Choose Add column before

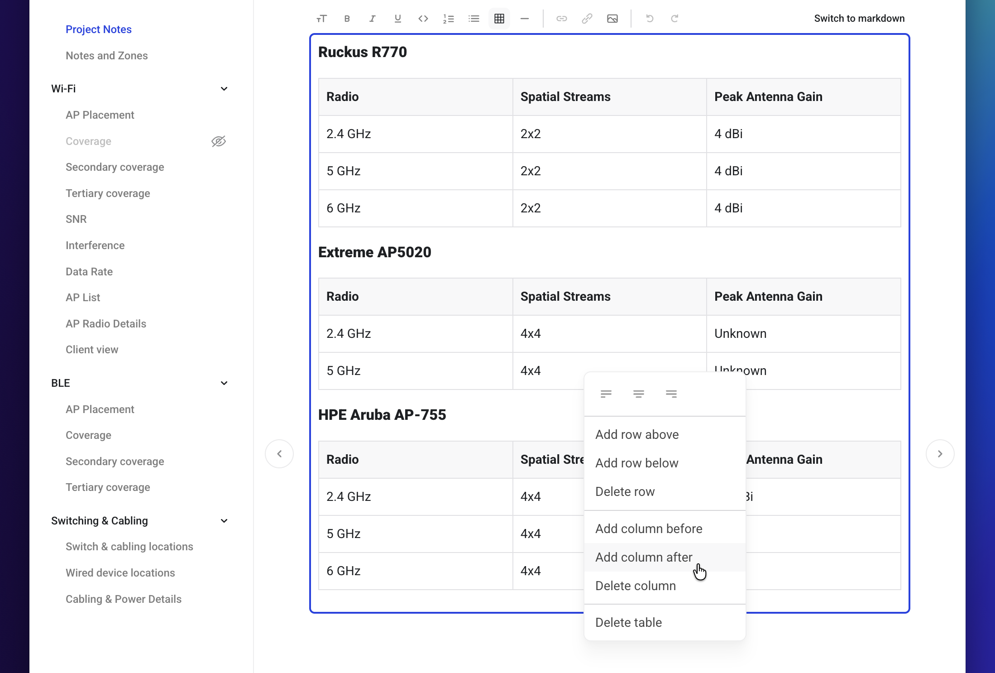point(665,529)
